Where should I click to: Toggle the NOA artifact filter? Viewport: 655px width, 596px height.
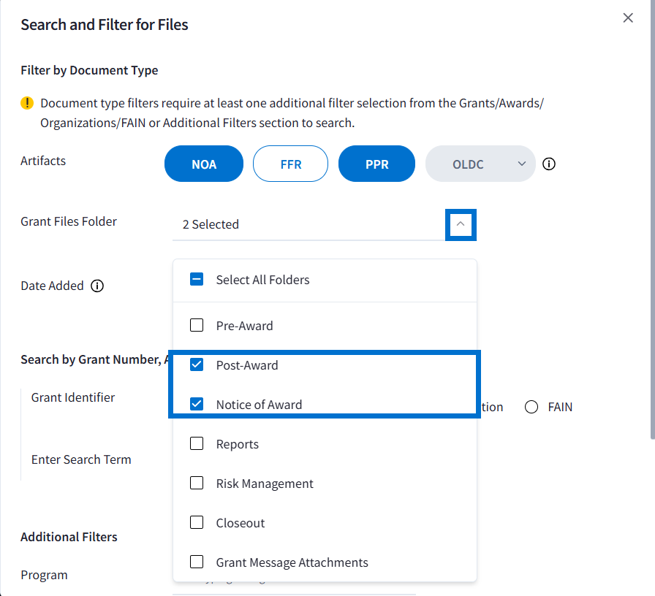pos(204,164)
